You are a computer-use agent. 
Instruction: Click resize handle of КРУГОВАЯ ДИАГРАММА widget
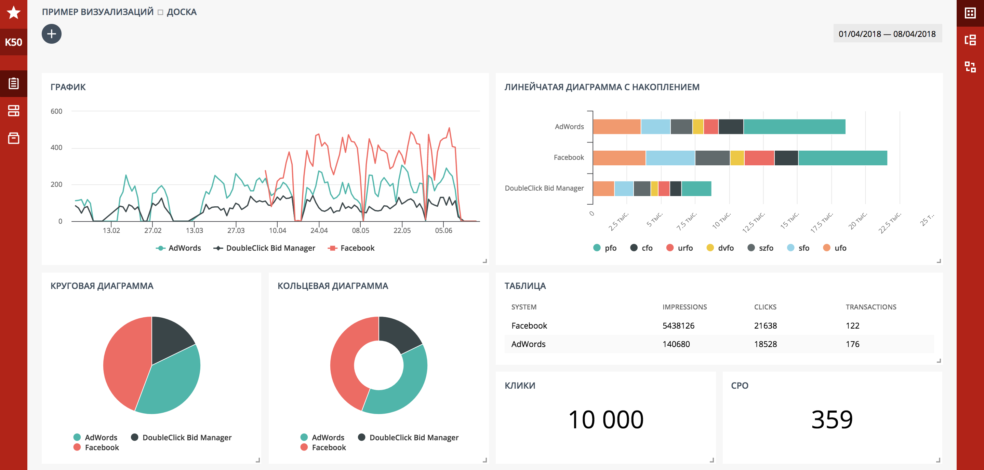pyautogui.click(x=258, y=460)
